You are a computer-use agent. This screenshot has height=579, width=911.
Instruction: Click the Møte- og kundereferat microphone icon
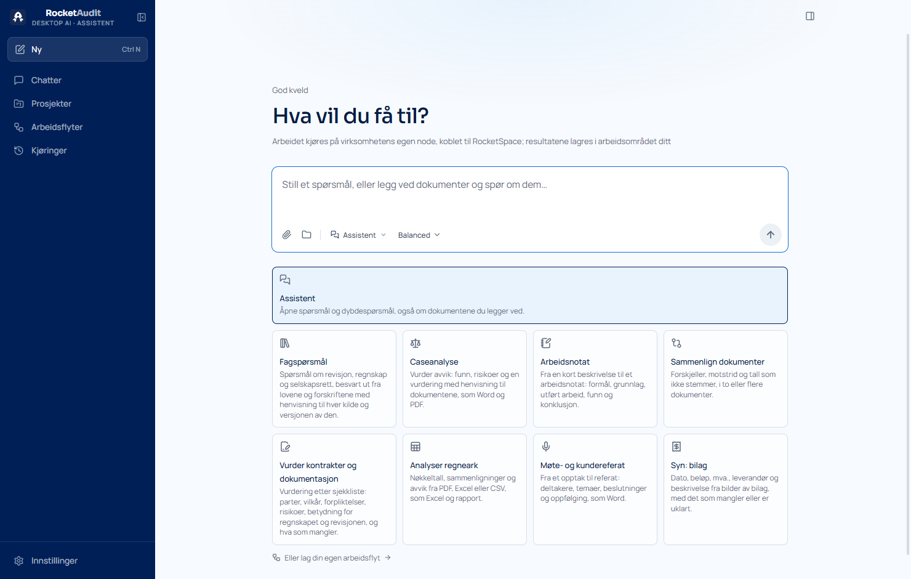click(x=546, y=447)
